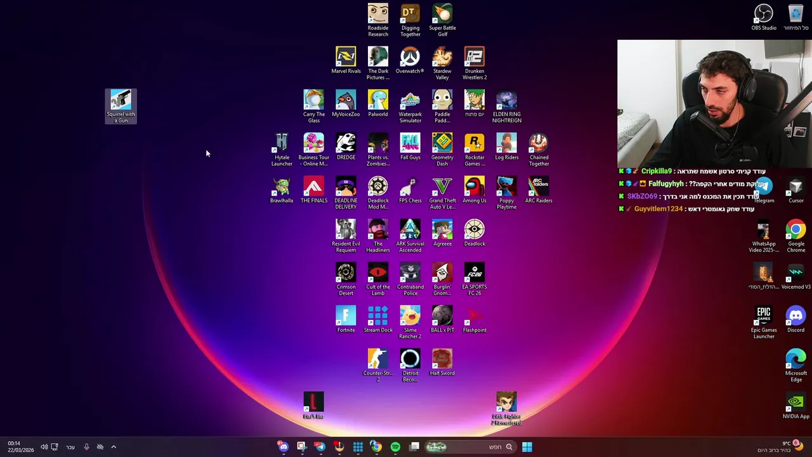The height and width of the screenshot is (457, 812).
Task: Click the Drunken Wrestlers 2 icon
Action: [x=475, y=63]
